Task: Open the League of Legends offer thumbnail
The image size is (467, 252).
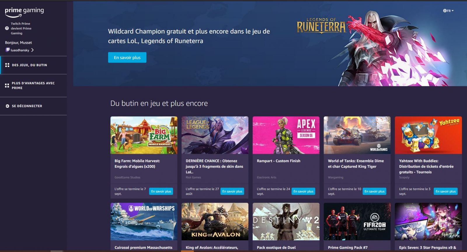Action: point(215,135)
